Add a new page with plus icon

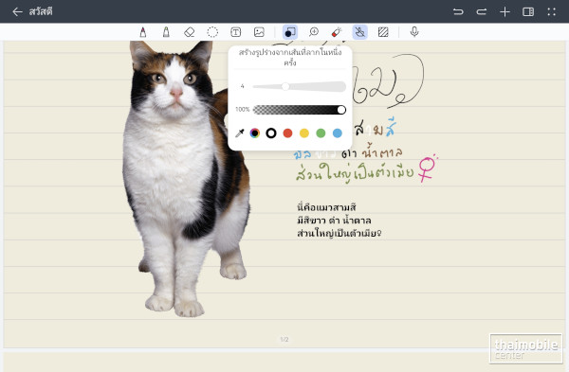505,11
